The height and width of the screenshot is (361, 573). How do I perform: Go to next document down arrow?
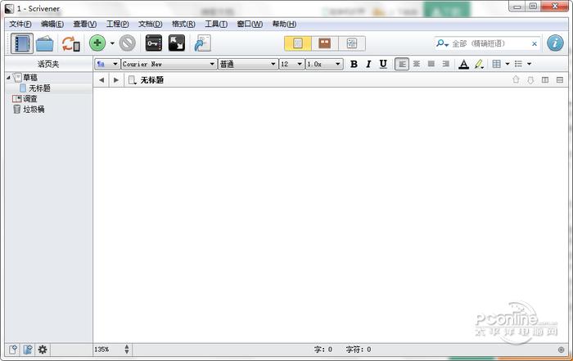click(x=530, y=80)
